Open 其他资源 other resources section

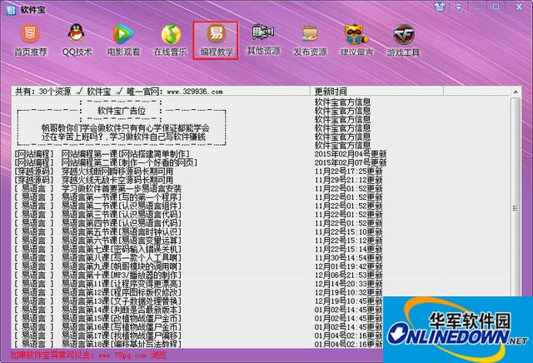pyautogui.click(x=263, y=39)
